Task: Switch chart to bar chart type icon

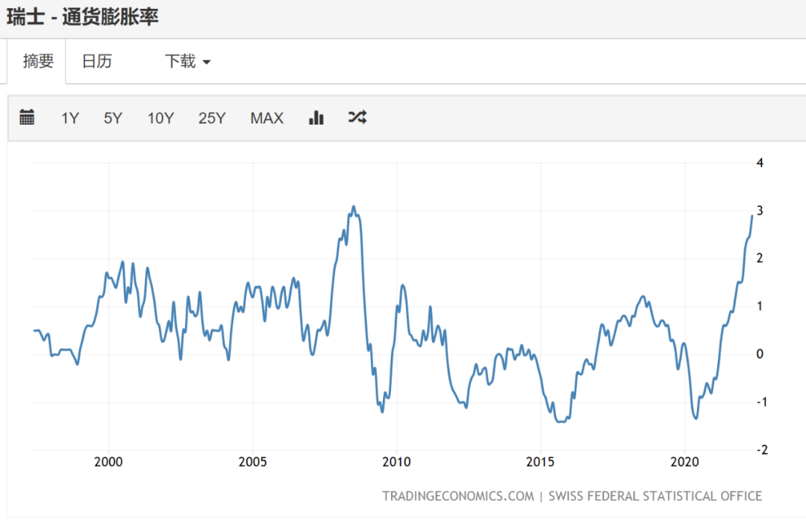Action: coord(316,118)
